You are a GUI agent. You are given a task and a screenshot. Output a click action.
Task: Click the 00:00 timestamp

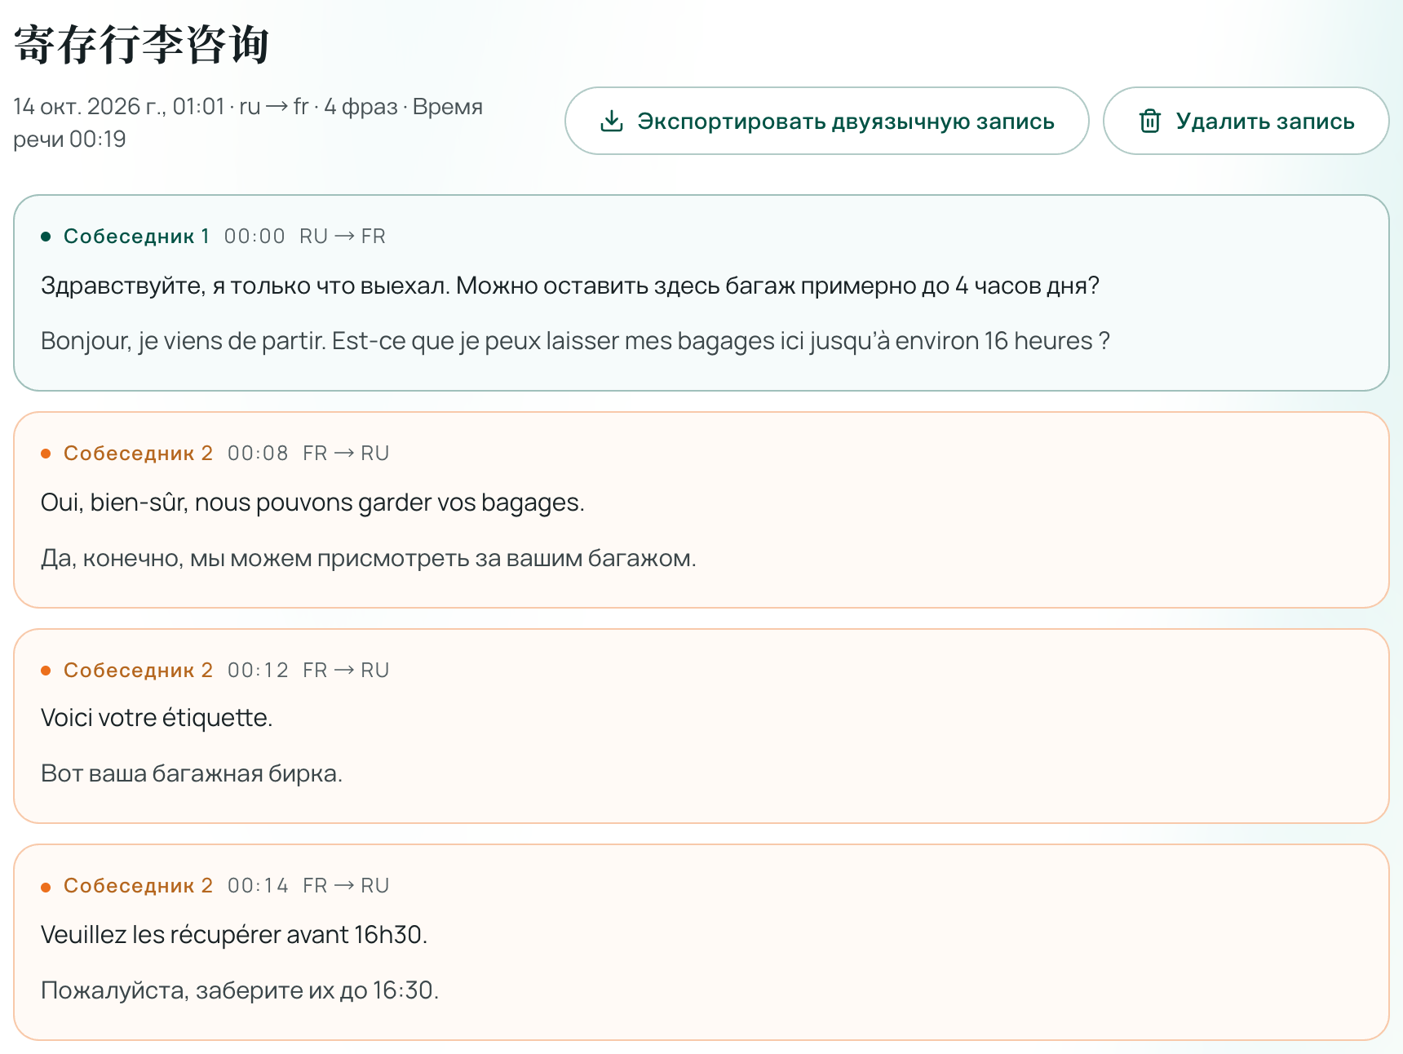tap(254, 237)
